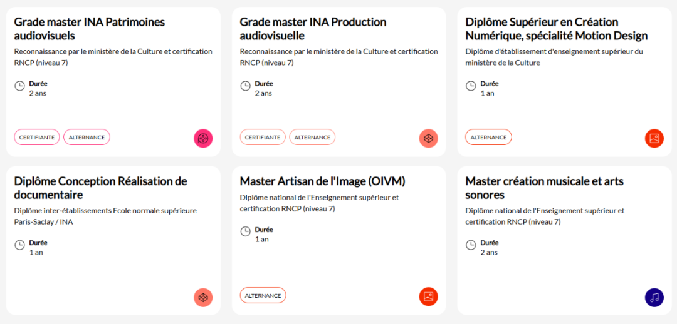
Task: Open the Grade master INA Production audiovisuelle title
Action: pyautogui.click(x=313, y=28)
